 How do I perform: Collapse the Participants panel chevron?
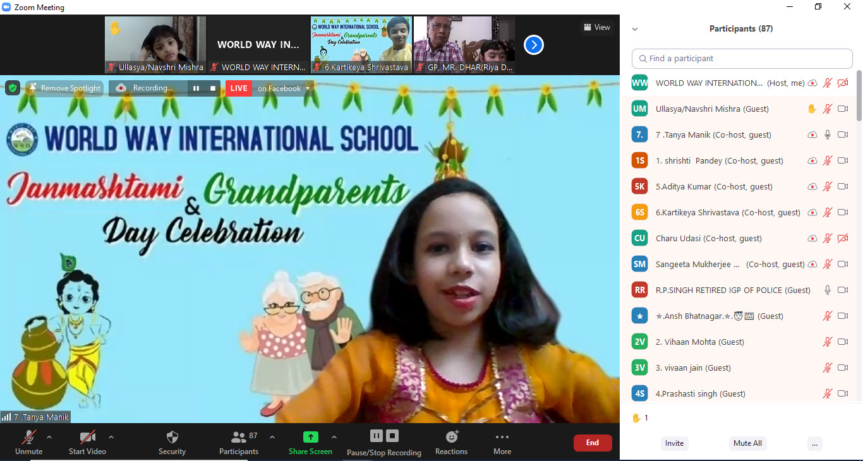pyautogui.click(x=635, y=29)
